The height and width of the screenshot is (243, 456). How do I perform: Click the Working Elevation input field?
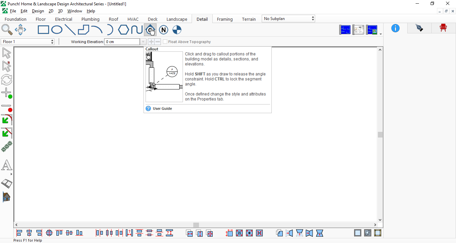122,42
